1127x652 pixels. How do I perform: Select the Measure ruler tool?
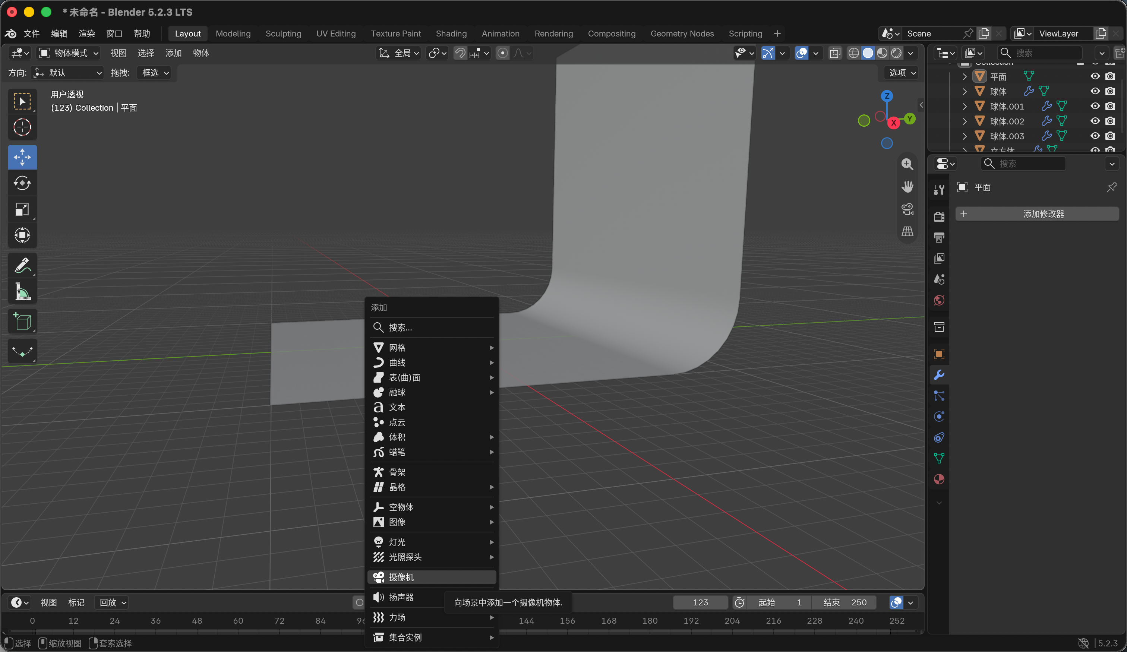point(22,291)
